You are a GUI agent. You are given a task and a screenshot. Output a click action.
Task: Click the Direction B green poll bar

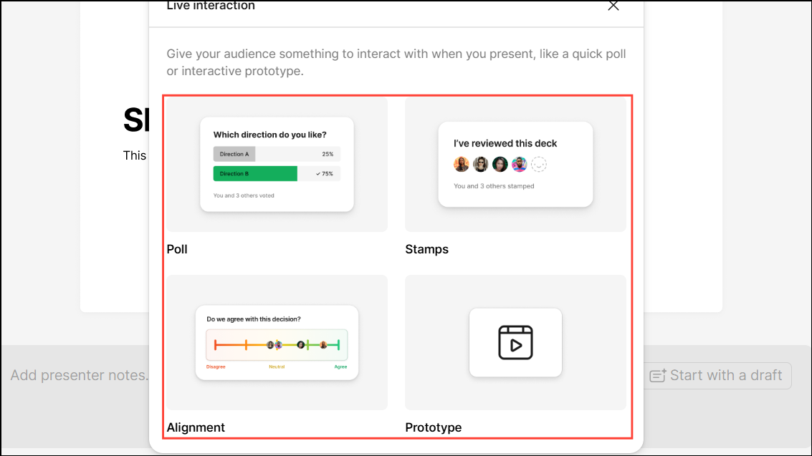coord(255,174)
